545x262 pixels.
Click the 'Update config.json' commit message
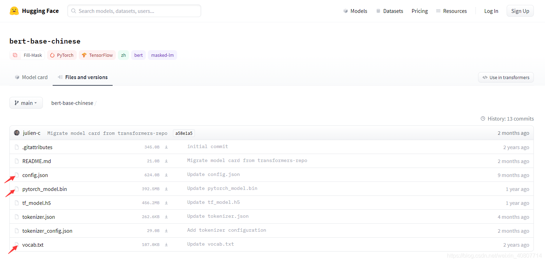[213, 174]
